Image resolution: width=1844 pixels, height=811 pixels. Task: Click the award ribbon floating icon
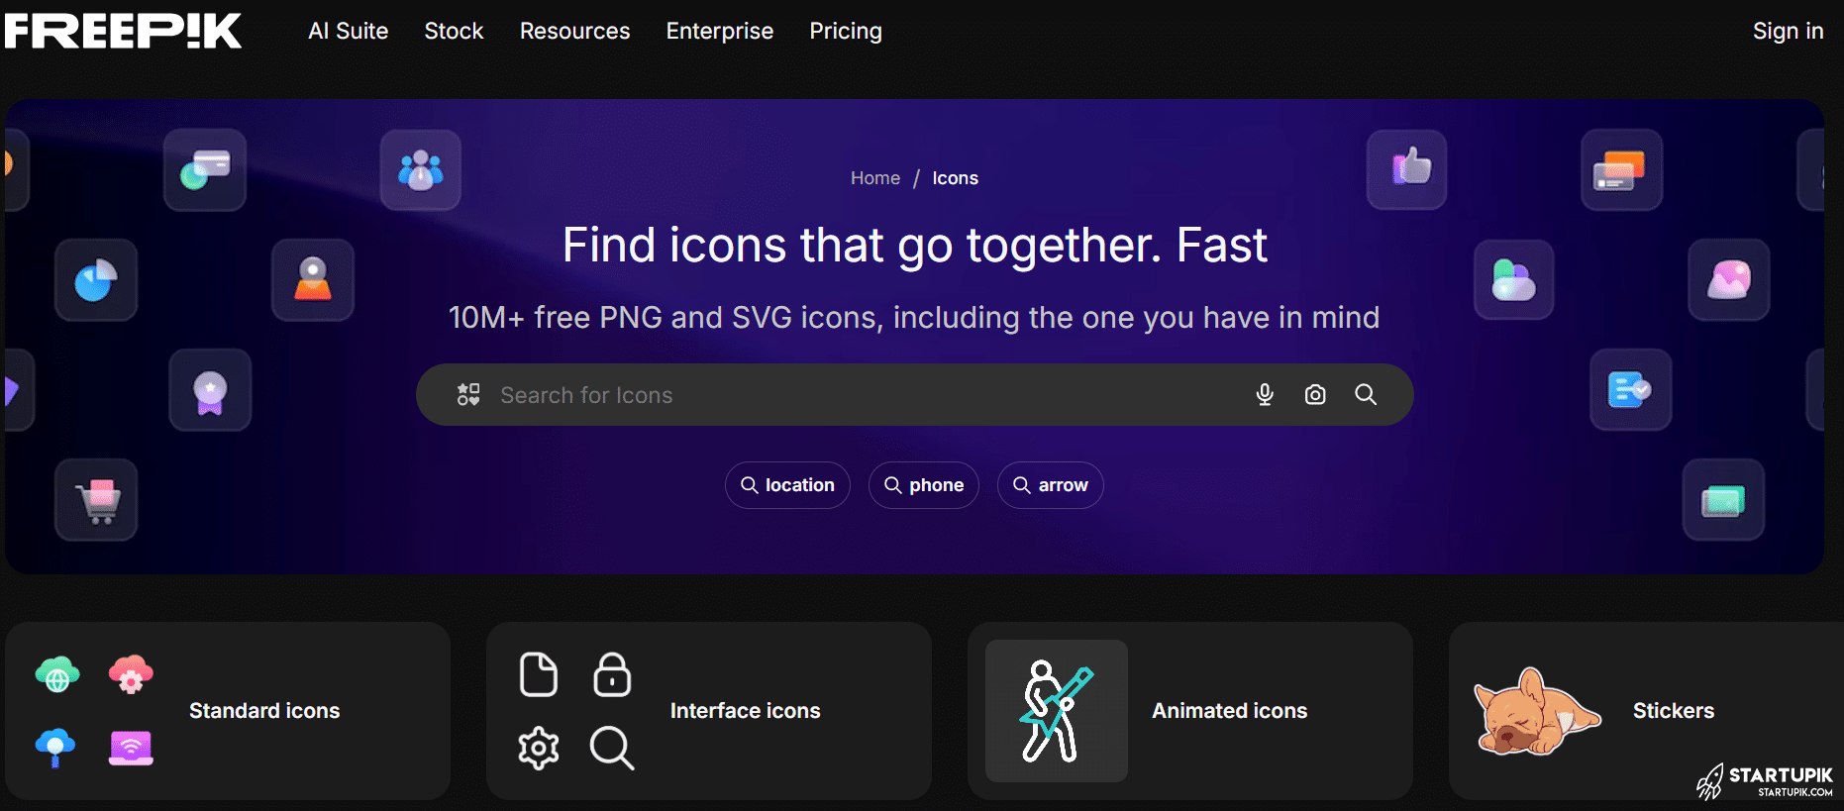[x=210, y=390]
